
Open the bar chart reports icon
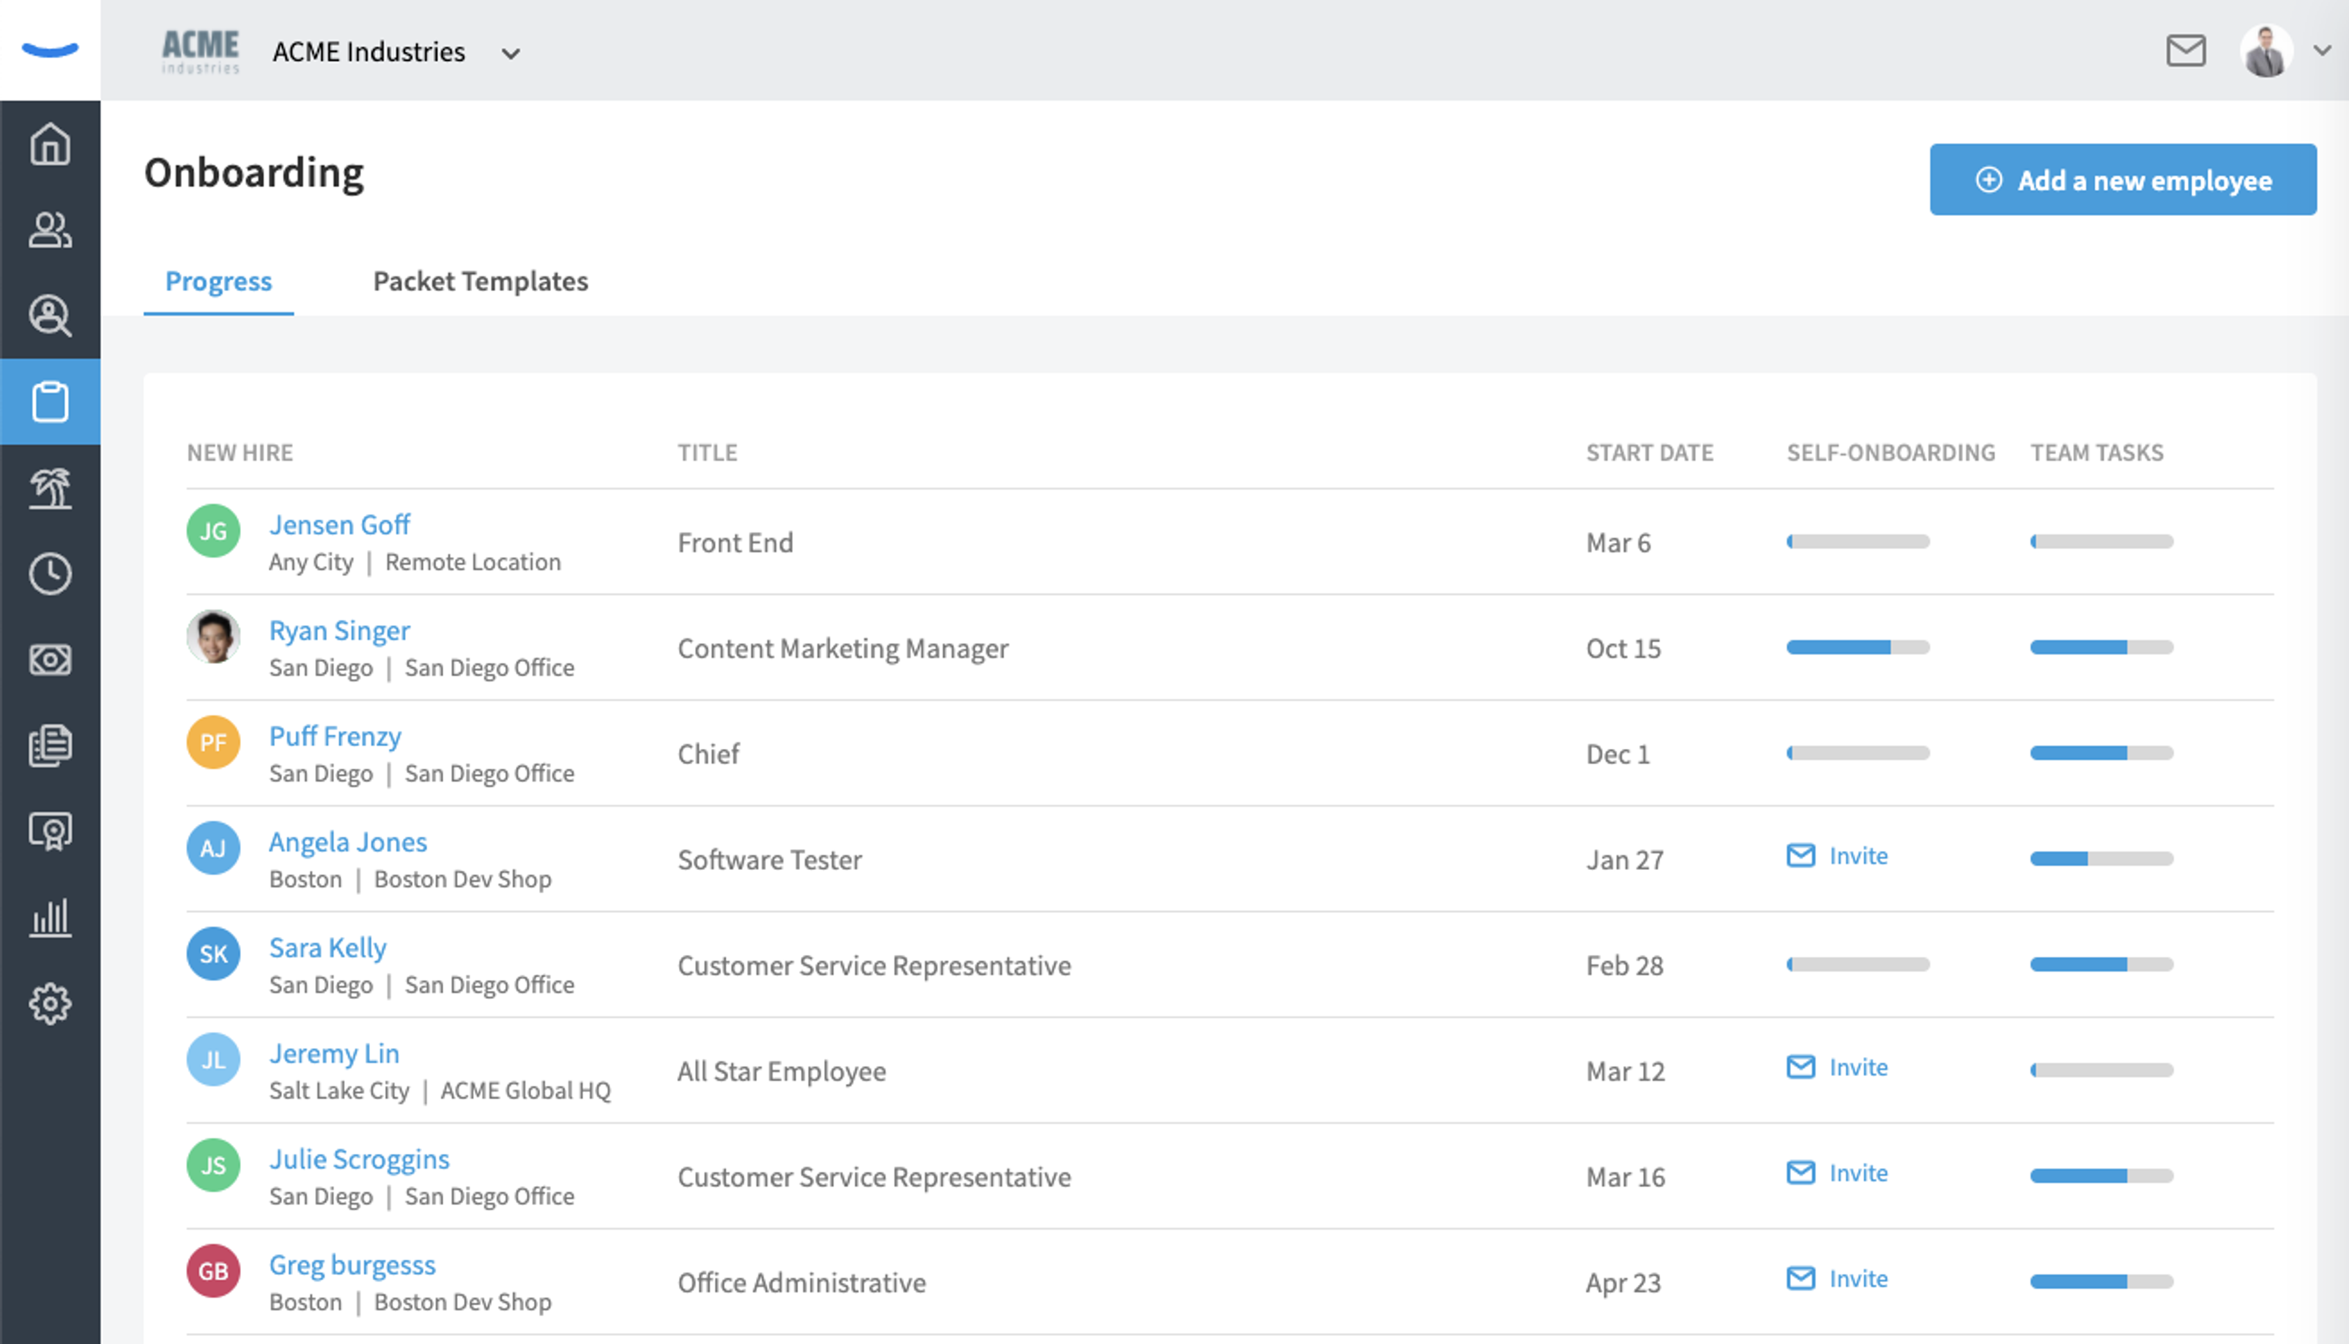pyautogui.click(x=50, y=918)
